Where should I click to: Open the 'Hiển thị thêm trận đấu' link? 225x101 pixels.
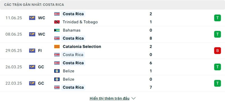(109, 98)
